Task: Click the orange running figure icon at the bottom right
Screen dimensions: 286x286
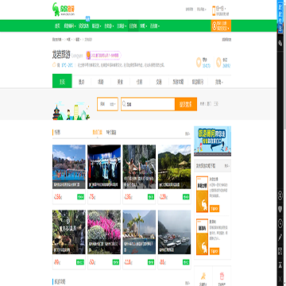Action: point(203,276)
